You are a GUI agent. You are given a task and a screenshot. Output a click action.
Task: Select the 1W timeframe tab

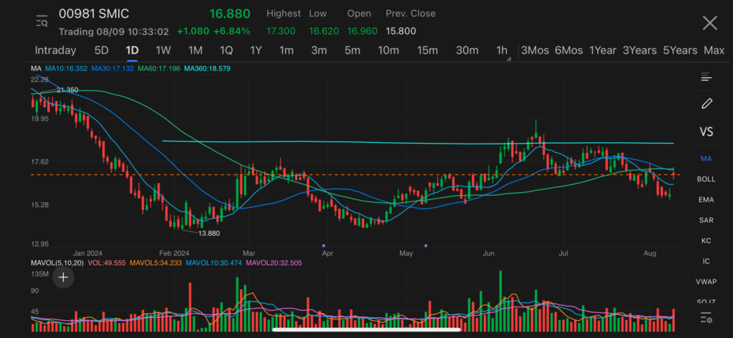163,50
